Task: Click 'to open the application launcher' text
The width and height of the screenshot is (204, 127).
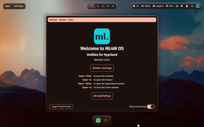Action: click(109, 84)
